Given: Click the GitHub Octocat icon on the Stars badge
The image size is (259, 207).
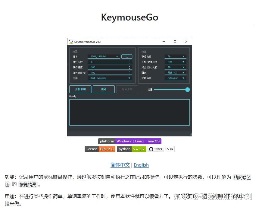Looking at the screenshot, I should pos(151,149).
